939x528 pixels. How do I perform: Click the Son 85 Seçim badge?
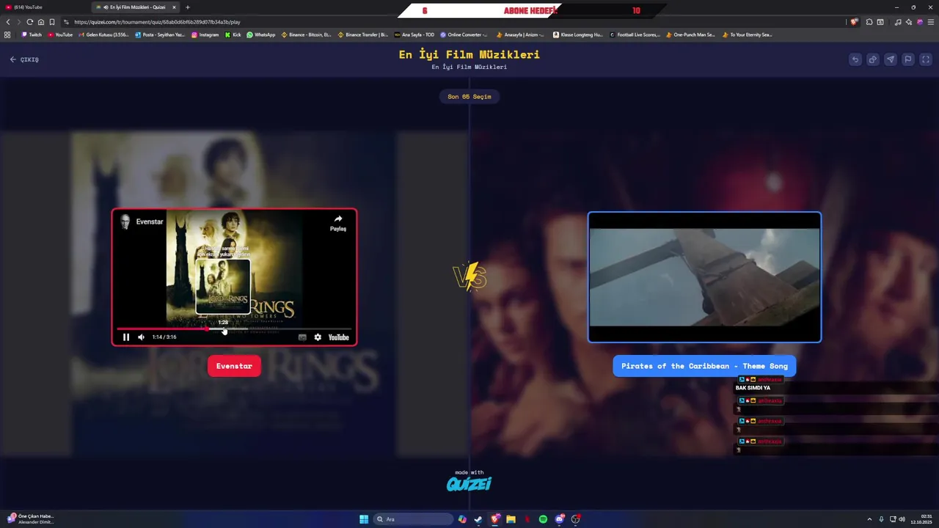pos(469,97)
